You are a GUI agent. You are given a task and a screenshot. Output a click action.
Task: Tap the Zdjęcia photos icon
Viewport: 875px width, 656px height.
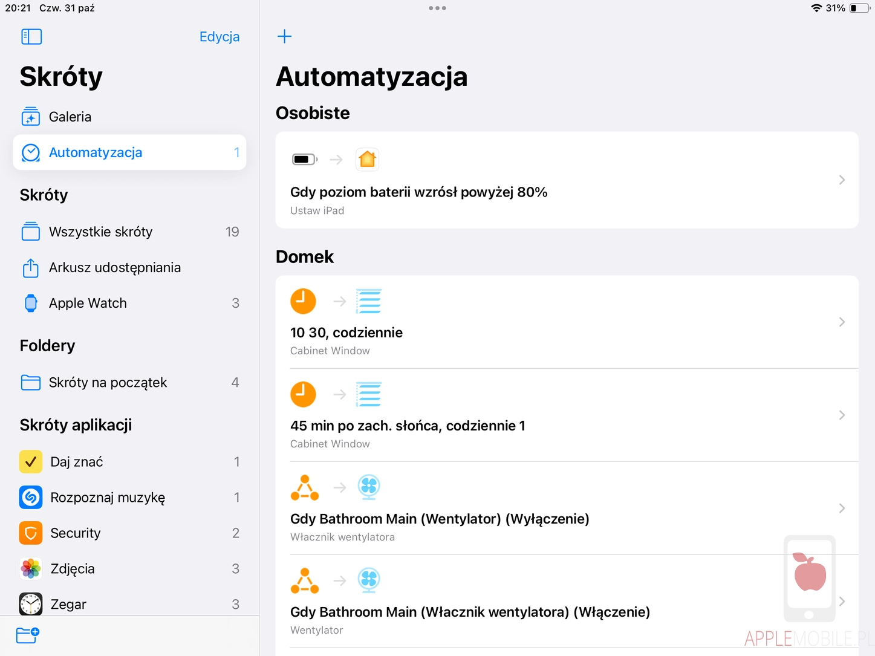pos(31,569)
